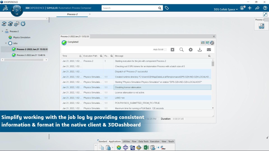This screenshot has height=151, width=269.
Task: Click the search log magnifier icon
Action: (x=182, y=50)
